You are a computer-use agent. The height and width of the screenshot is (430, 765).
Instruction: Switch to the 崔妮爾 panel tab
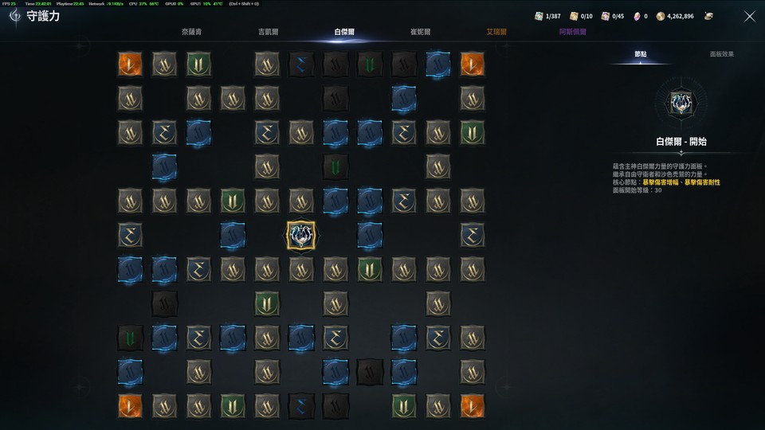(420, 32)
